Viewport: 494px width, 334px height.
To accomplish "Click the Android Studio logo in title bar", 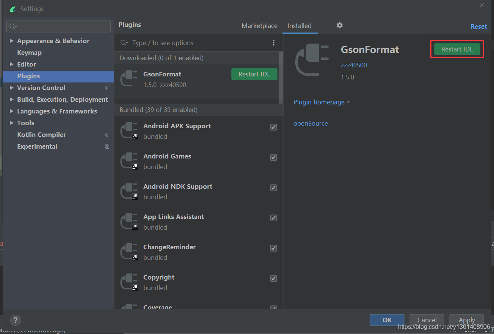I will tap(13, 9).
